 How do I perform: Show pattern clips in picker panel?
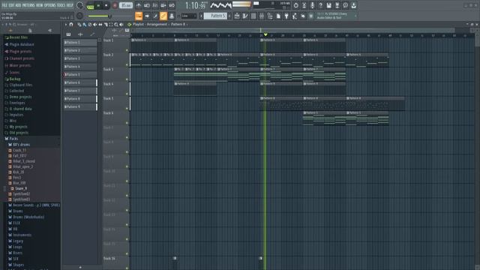(68, 34)
